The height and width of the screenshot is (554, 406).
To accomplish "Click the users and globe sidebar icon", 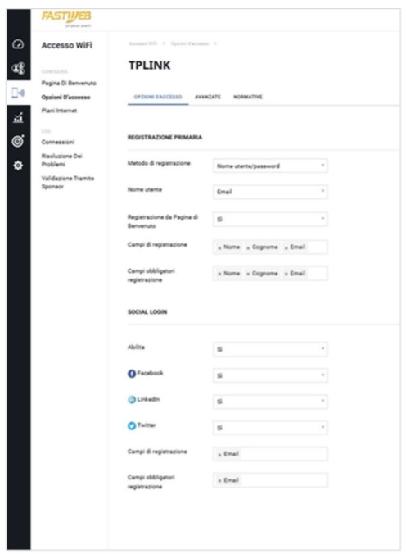I will tap(18, 68).
